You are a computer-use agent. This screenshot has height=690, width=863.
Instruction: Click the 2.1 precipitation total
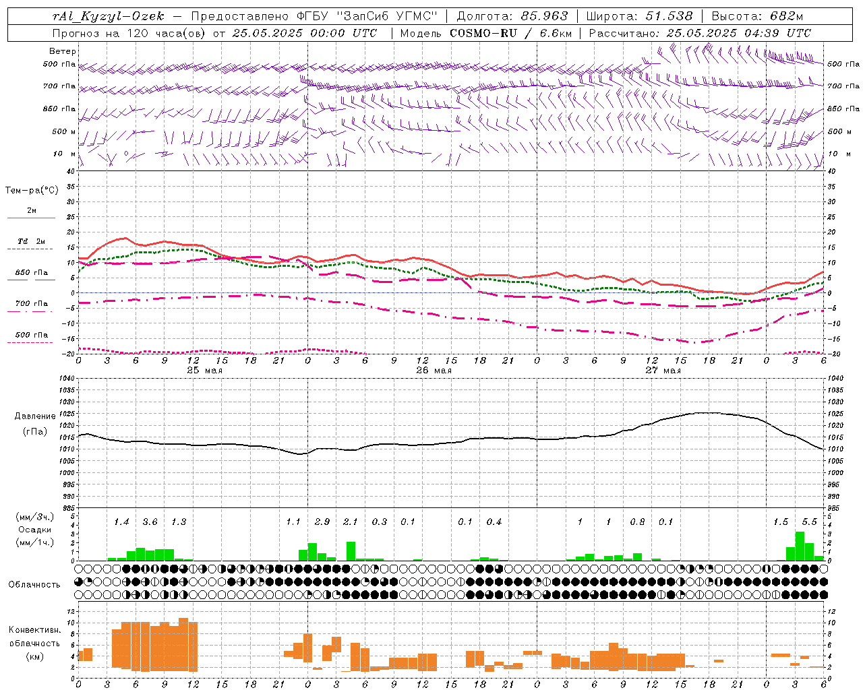click(351, 522)
